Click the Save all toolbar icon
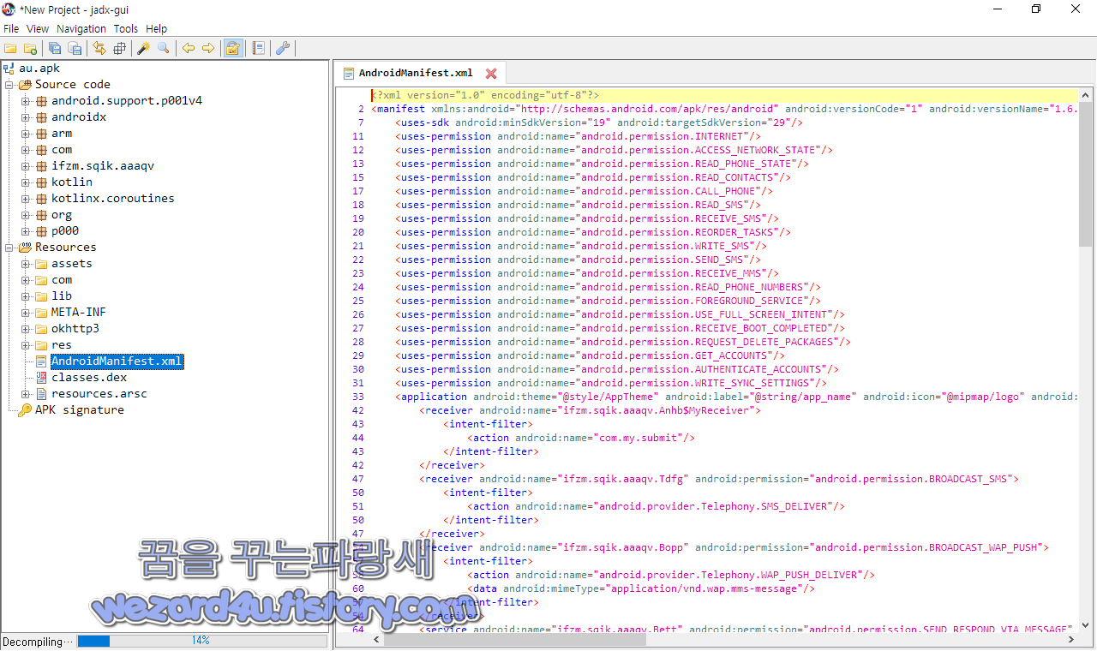This screenshot has width=1097, height=651. (x=55, y=48)
